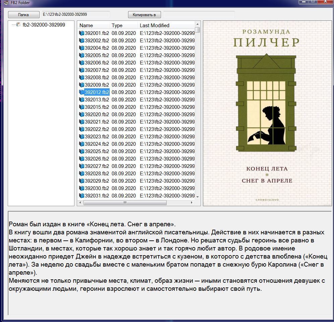The height and width of the screenshot is (322, 334).
Task: Click the file list scroll up arrow
Action: (x=198, y=24)
